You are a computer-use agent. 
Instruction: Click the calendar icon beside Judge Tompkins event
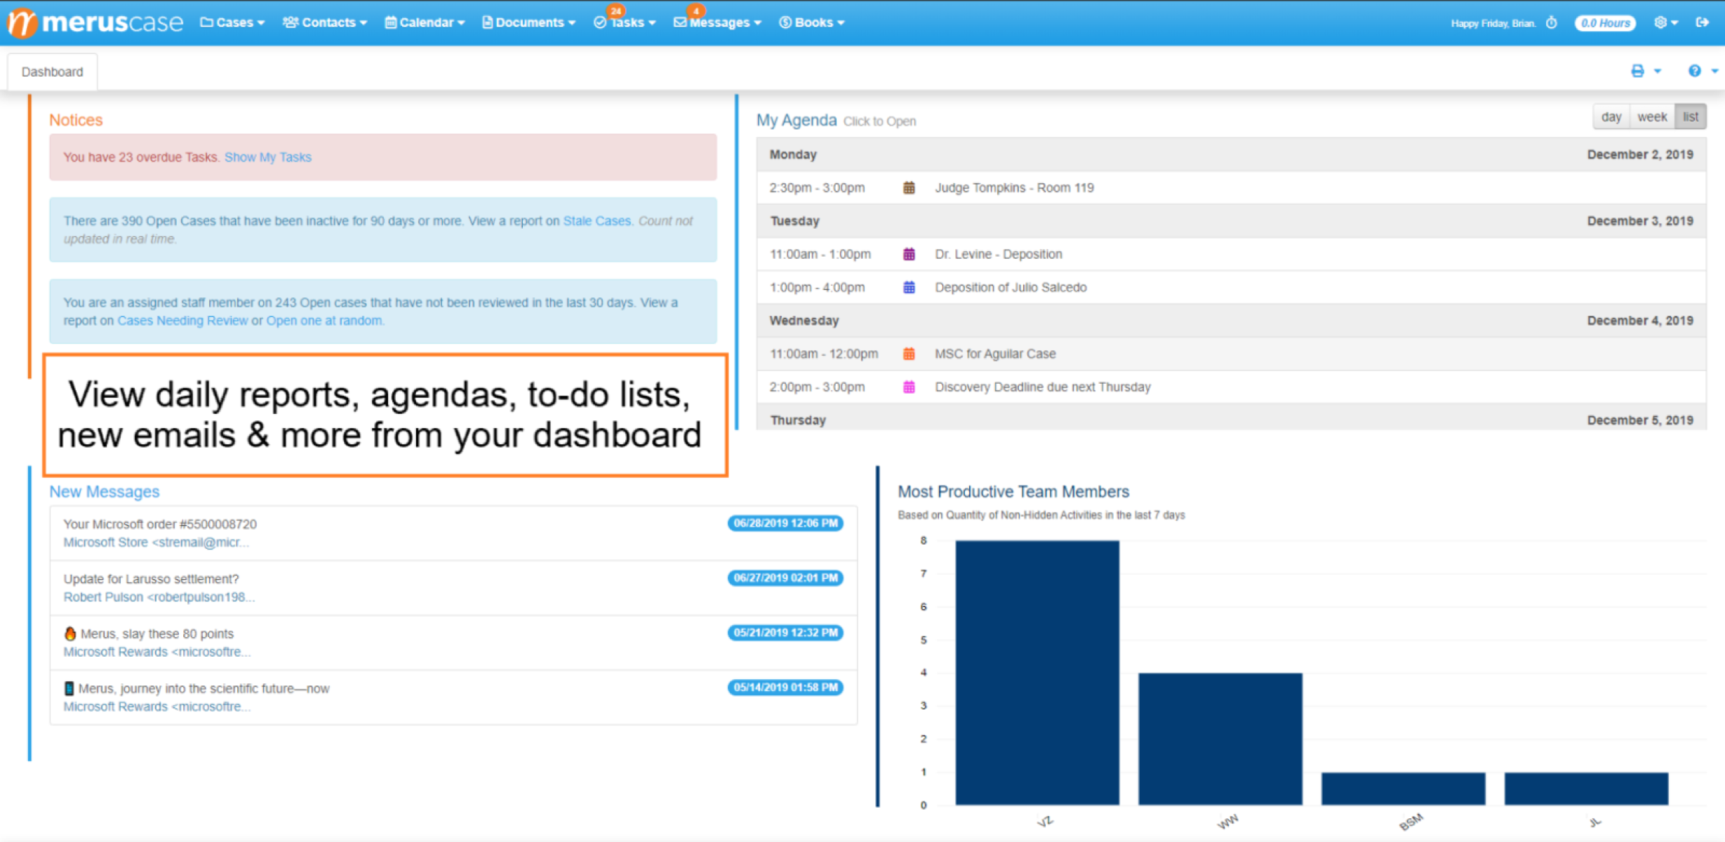[908, 187]
